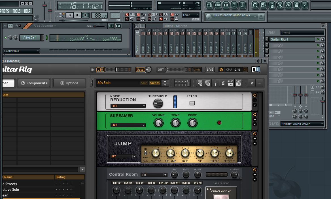Pause playback in transport panel
This screenshot has width=331, height=199.
pos(69,15)
